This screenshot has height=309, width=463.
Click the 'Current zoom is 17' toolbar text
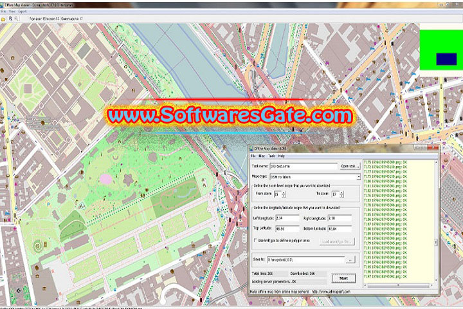tap(72, 19)
